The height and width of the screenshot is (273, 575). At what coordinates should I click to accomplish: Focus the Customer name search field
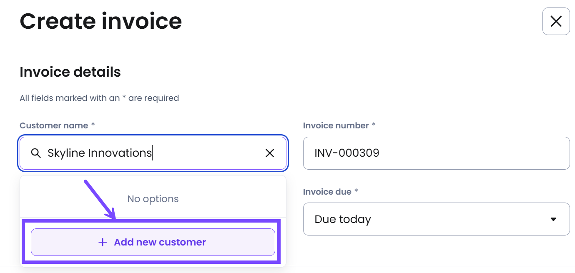[x=153, y=153]
